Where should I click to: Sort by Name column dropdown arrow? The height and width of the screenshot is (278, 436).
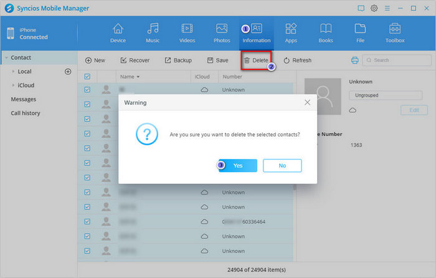138,77
